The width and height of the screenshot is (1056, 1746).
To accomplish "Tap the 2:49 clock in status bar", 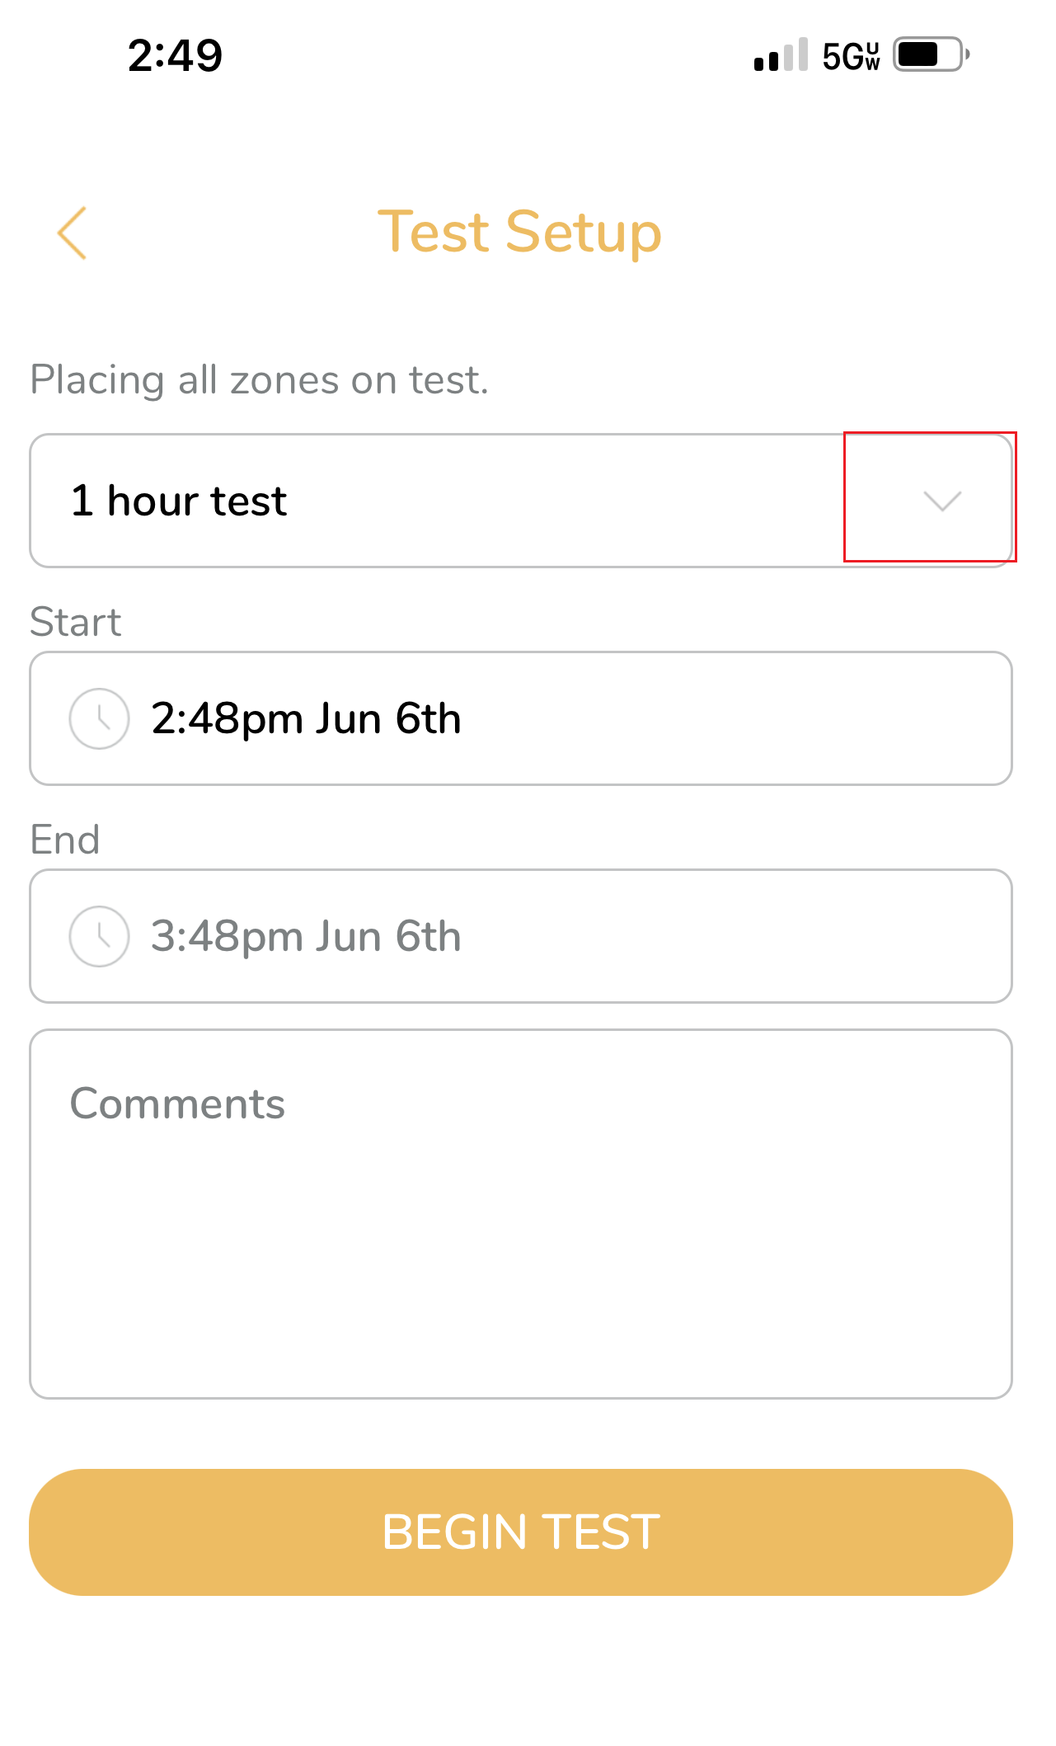I will (175, 55).
